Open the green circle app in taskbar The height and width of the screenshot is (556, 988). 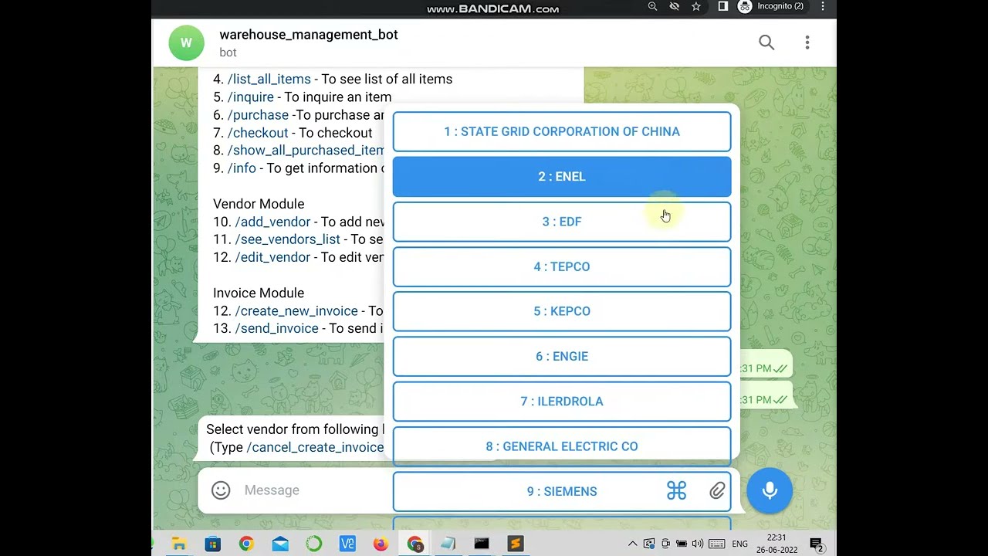313,544
